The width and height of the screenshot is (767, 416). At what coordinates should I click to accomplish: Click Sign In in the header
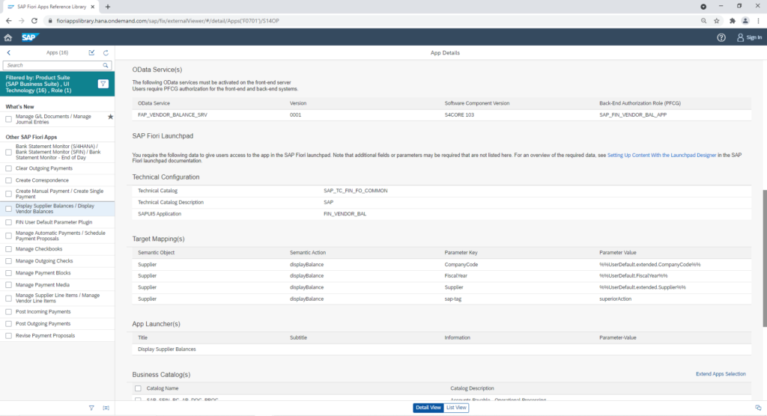[x=749, y=37]
